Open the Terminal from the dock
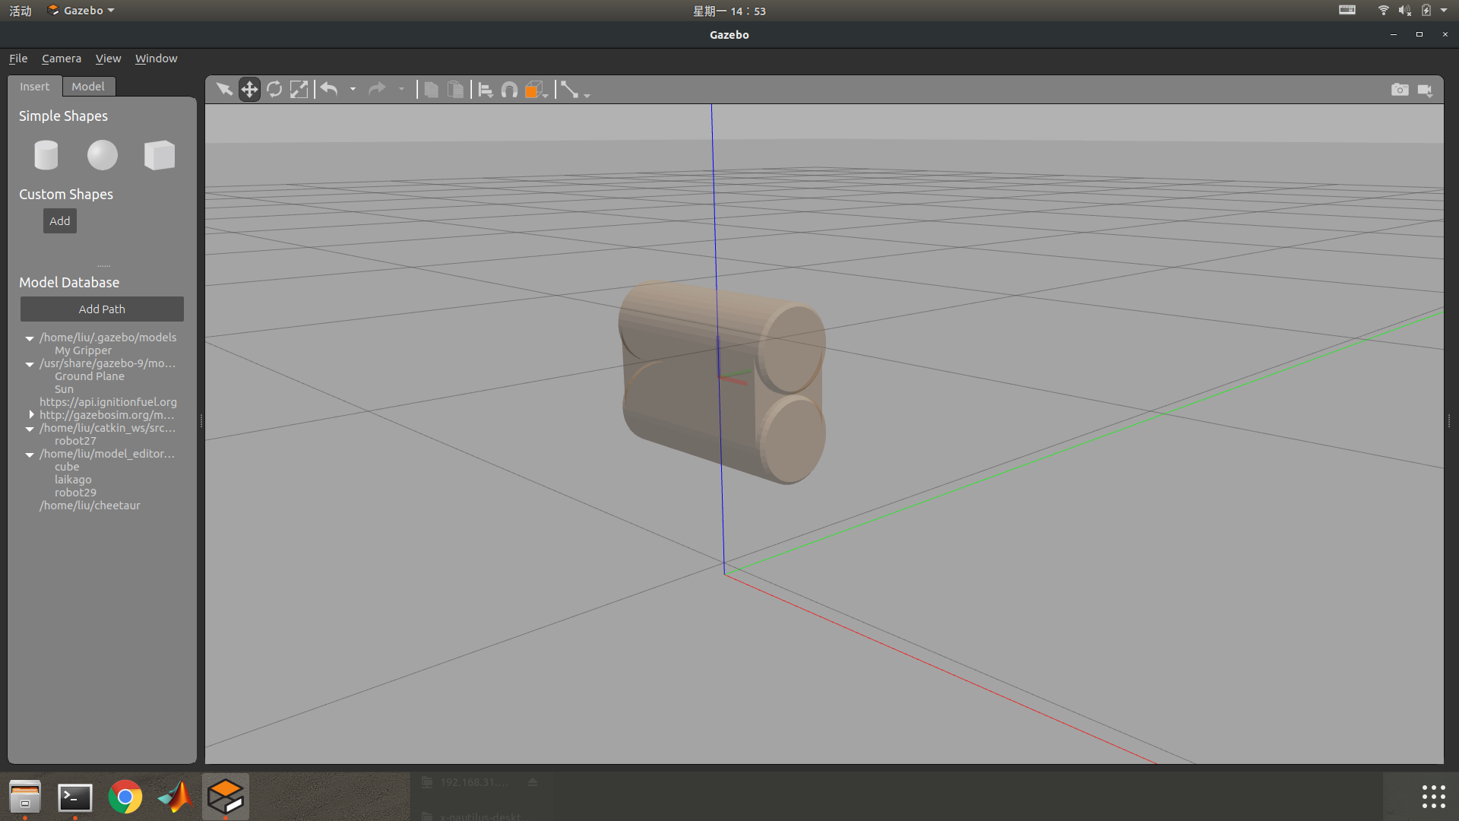This screenshot has height=821, width=1459. (75, 797)
